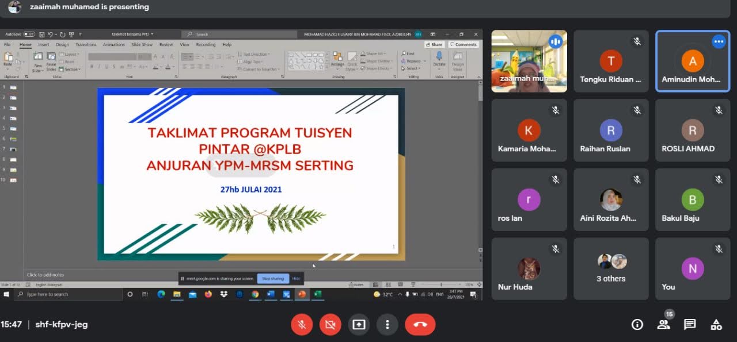Image resolution: width=737 pixels, height=342 pixels.
Task: Open the Shape Outline dropdown
Action: click(x=375, y=62)
